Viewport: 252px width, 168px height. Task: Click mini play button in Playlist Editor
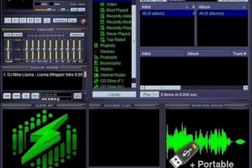coord(46,99)
